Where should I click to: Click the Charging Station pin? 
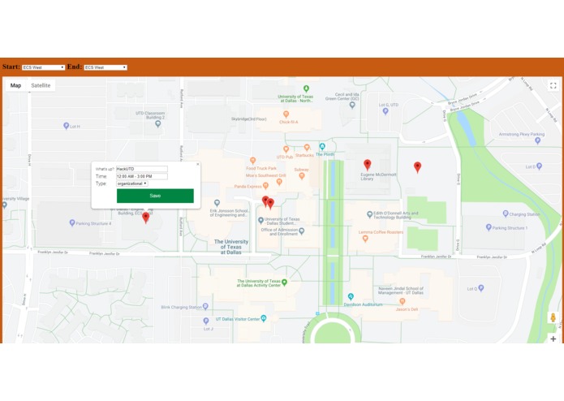506,213
